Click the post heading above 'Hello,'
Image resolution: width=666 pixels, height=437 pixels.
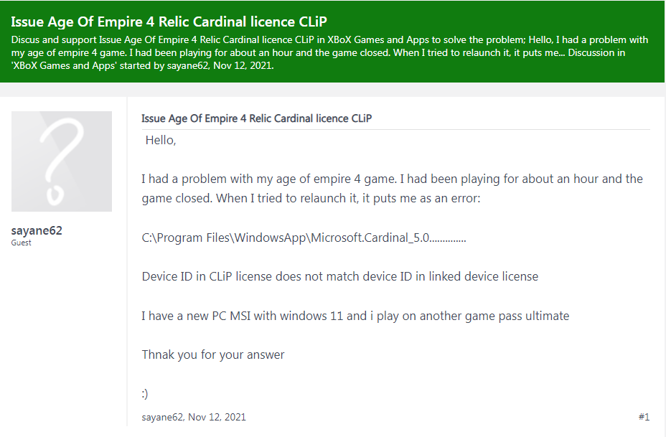[x=256, y=118]
